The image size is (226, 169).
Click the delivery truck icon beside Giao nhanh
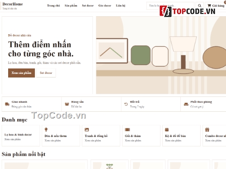pyautogui.click(x=7, y=104)
